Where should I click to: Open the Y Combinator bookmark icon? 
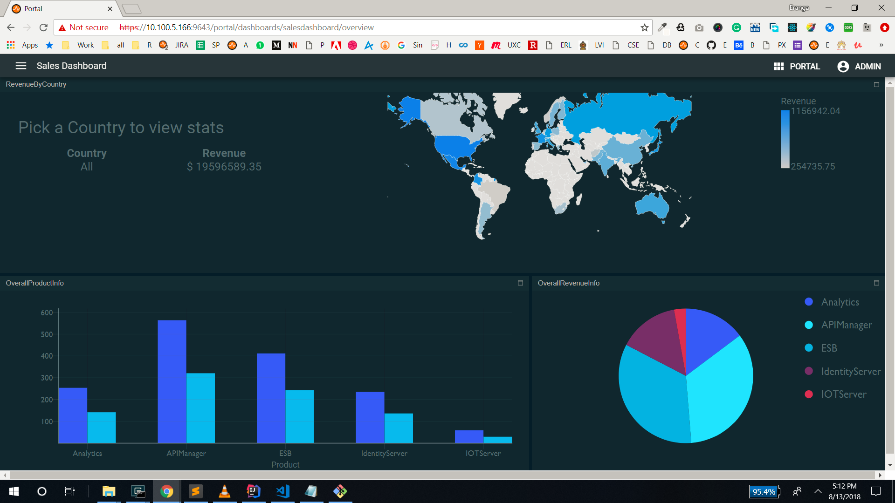click(480, 45)
